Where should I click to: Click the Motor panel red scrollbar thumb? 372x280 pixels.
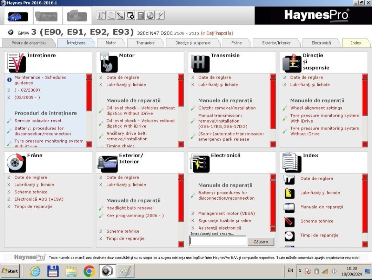(x=181, y=93)
